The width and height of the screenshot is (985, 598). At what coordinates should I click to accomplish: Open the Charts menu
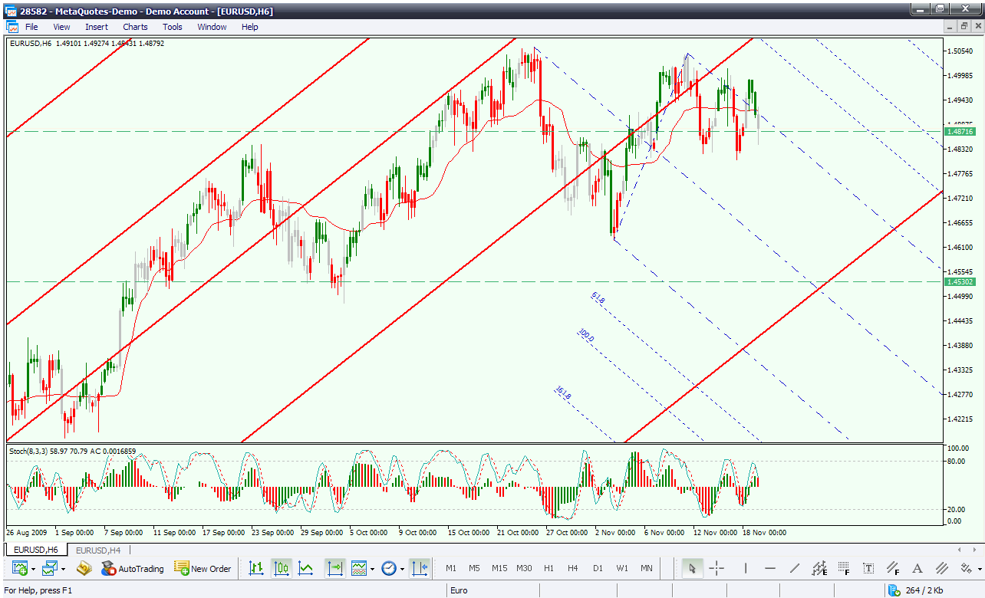point(135,27)
